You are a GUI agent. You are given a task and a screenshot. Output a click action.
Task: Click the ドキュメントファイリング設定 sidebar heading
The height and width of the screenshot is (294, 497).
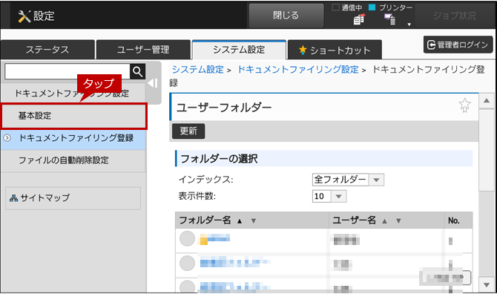(x=72, y=94)
